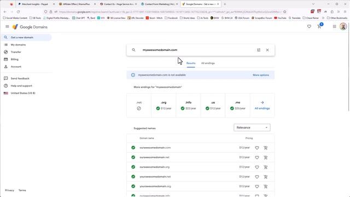Go to Transfer in sidebar

click(16, 52)
